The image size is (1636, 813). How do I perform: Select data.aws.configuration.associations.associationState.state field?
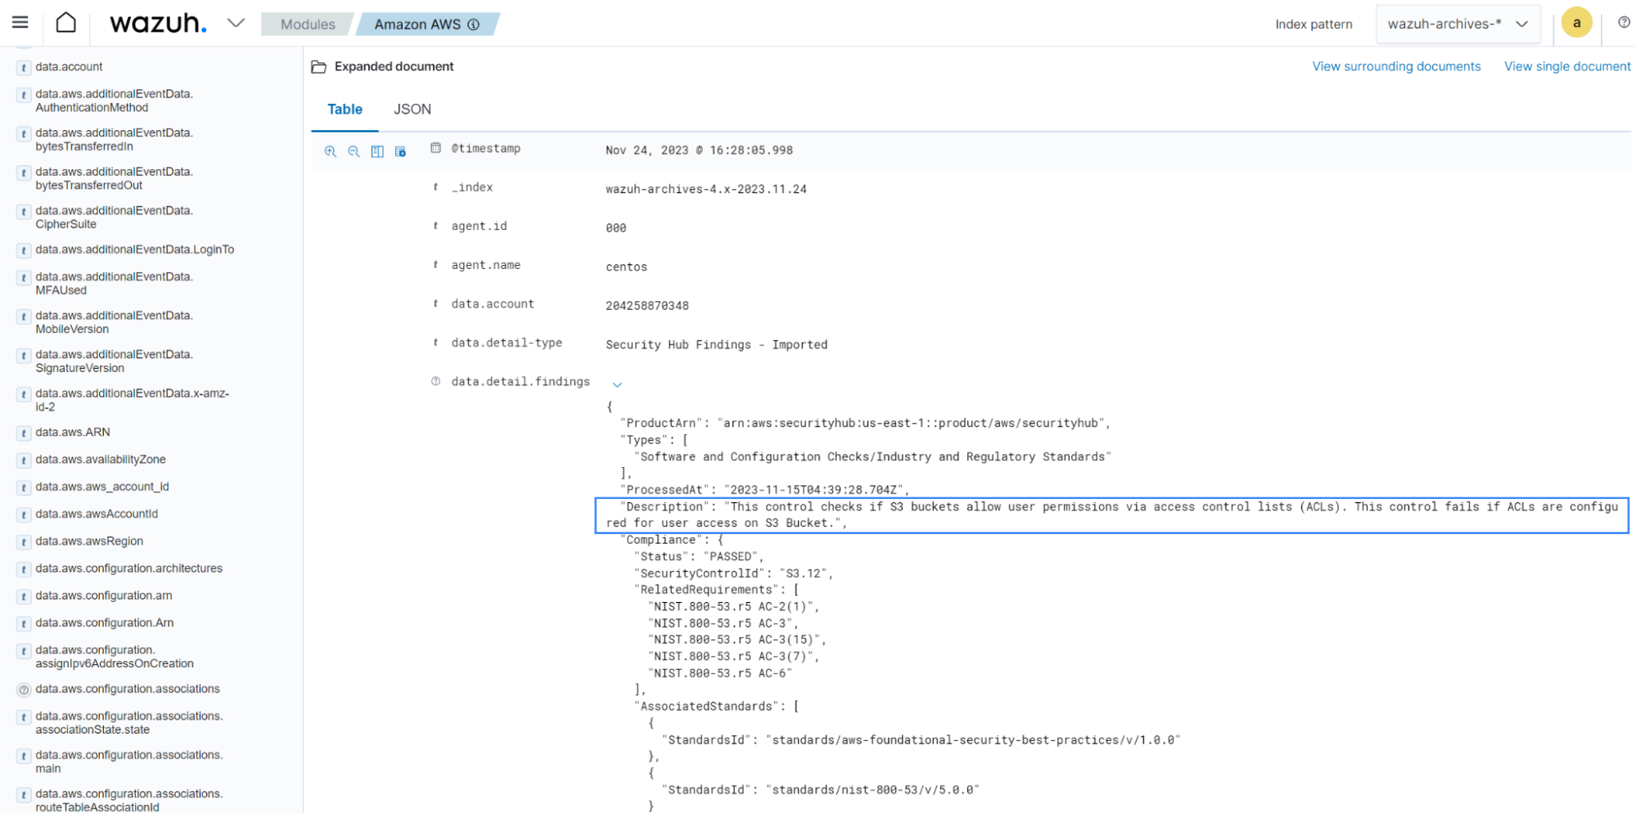(128, 723)
